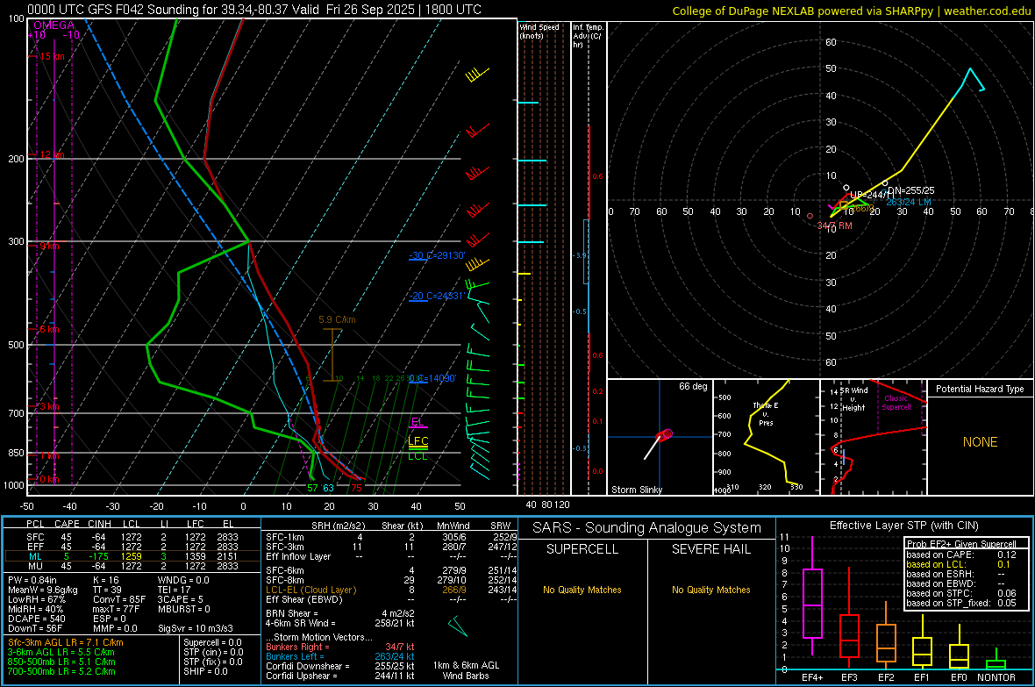1035x687 pixels.
Task: Click the Effective Layer STP (with CIN) title
Action: coord(904,526)
